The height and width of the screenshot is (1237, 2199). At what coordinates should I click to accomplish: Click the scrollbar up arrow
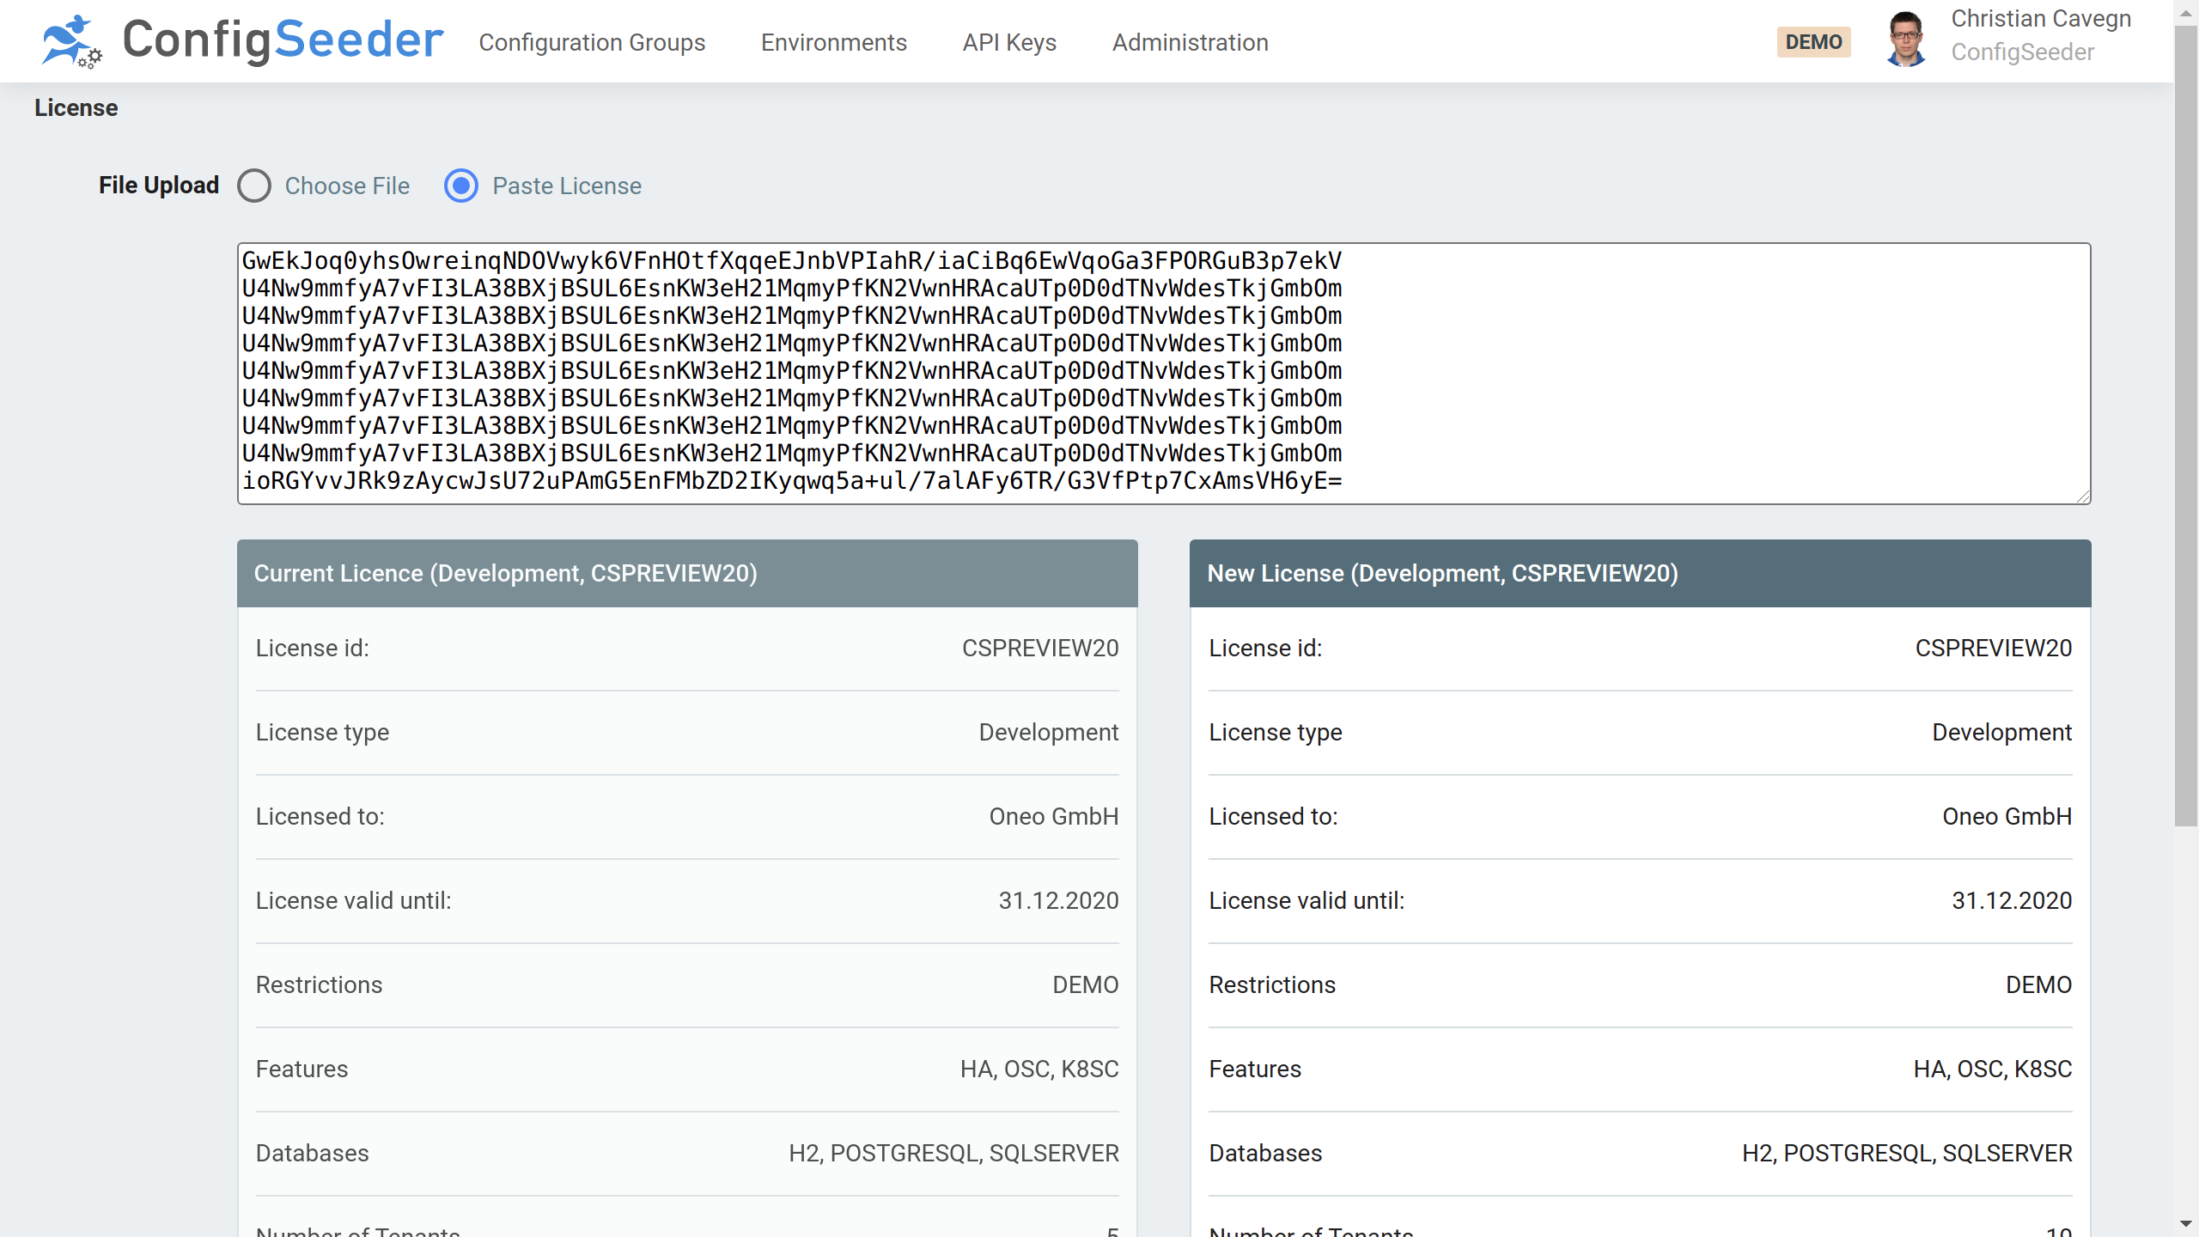tap(2186, 13)
